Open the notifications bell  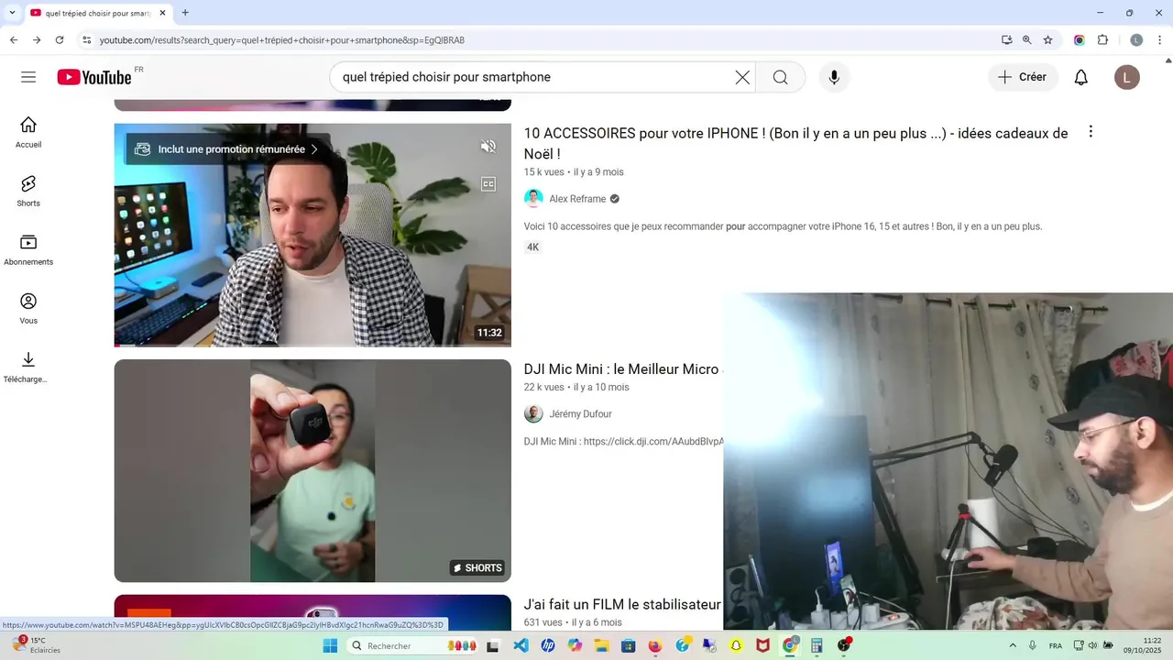coord(1081,77)
